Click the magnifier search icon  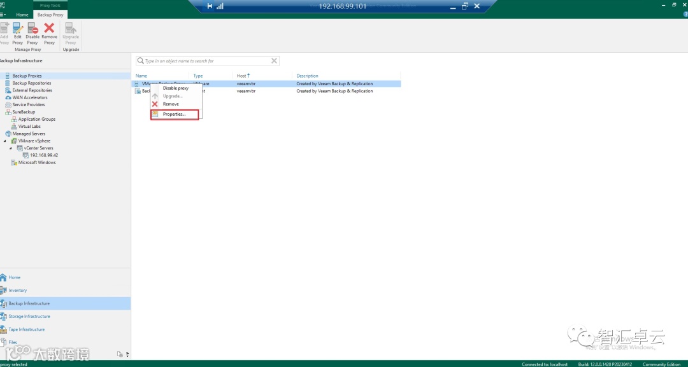pos(140,61)
